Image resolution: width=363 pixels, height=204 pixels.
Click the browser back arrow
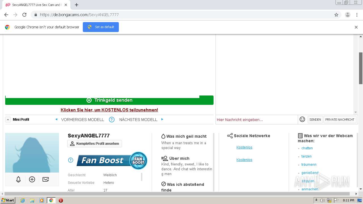(6, 15)
